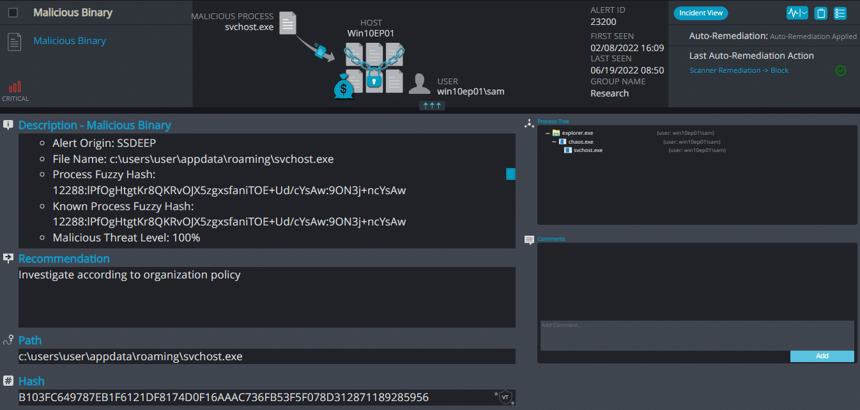
Task: Click the First Seen date 02/08/2022 16:09
Action: pos(627,48)
